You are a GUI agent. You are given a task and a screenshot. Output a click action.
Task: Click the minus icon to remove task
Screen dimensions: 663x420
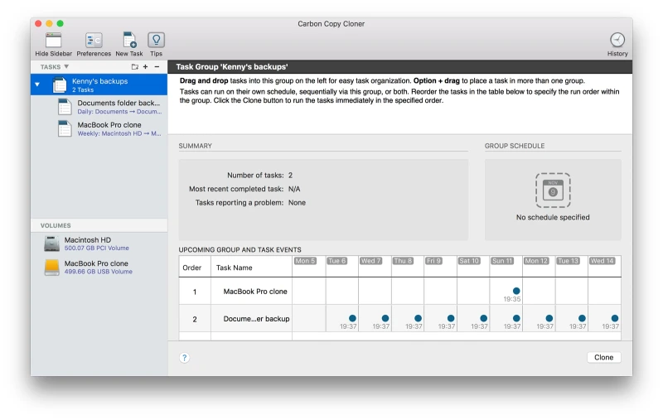pyautogui.click(x=157, y=66)
